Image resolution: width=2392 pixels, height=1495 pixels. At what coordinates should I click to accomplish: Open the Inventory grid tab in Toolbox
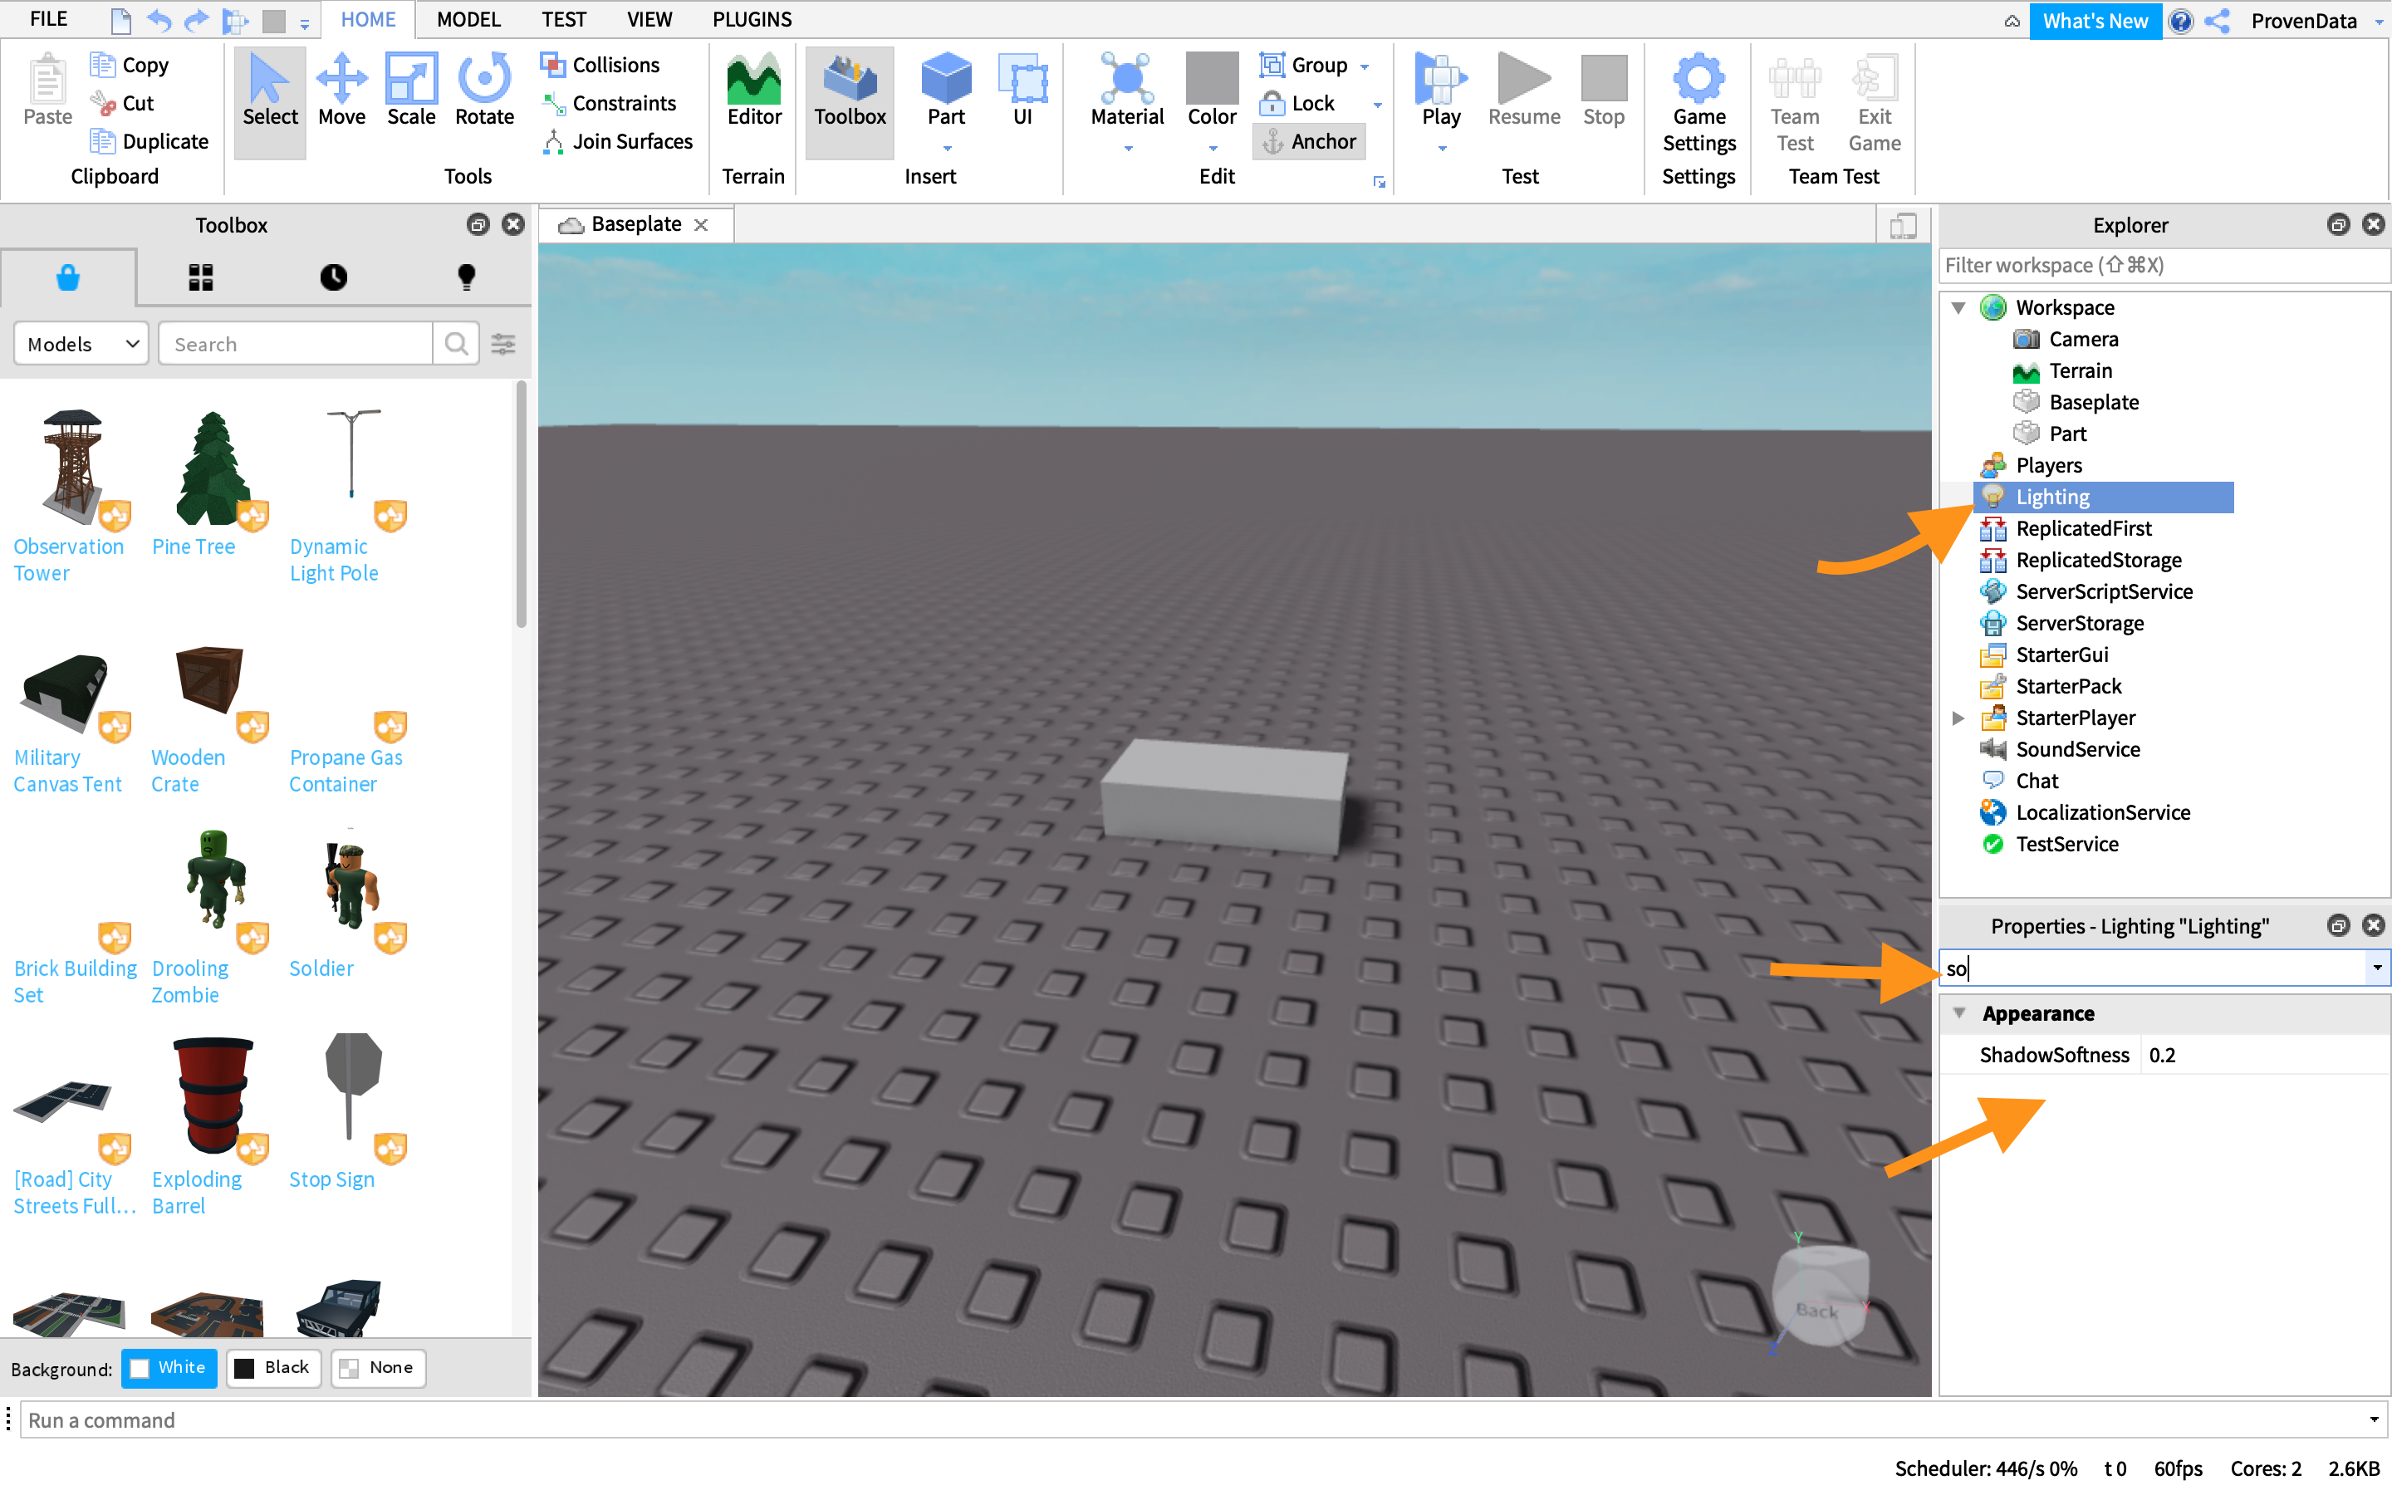tap(201, 278)
